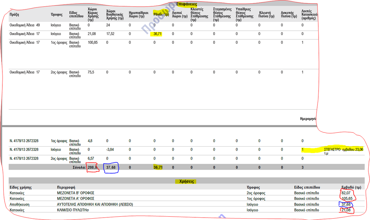This screenshot has width=370, height=220.
Task: Click the blue-circled 37,68 total in Σύνολα row
Action: click(111, 167)
